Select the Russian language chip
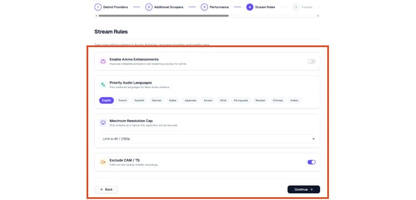 point(260,100)
